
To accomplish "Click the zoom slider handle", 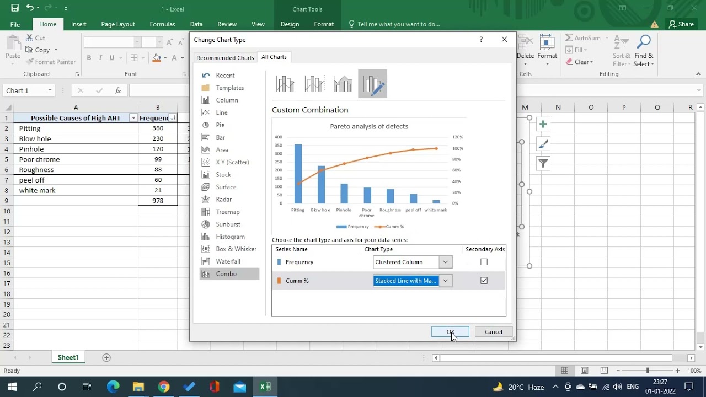I will pos(648,371).
